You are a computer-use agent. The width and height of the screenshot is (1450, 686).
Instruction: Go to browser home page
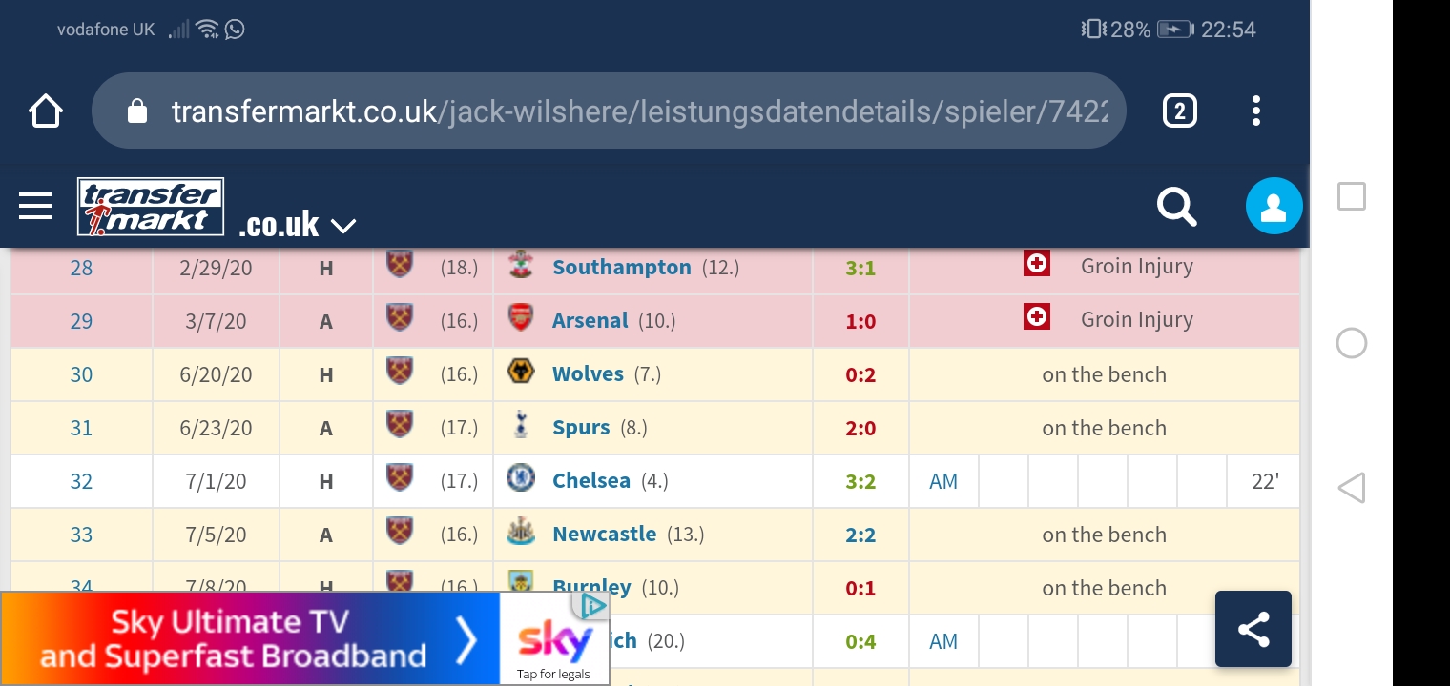click(x=46, y=111)
